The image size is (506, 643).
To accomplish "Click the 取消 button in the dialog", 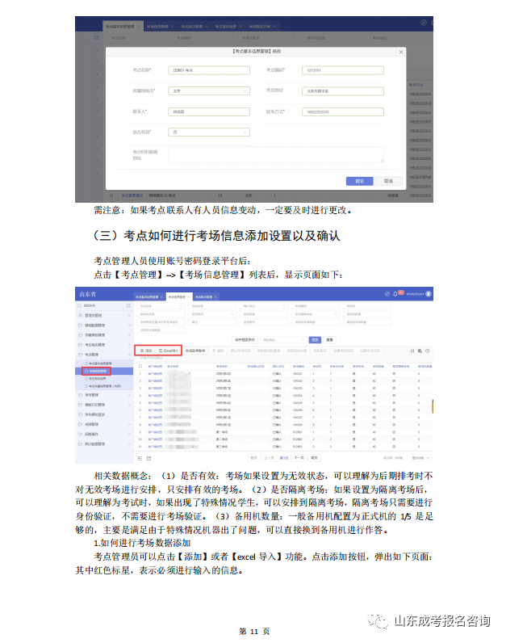I will tap(388, 181).
